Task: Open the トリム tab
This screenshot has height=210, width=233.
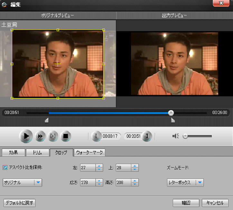Action: (37, 152)
